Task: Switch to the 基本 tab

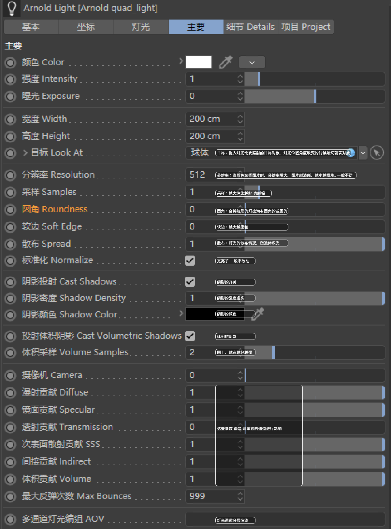Action: (31, 27)
